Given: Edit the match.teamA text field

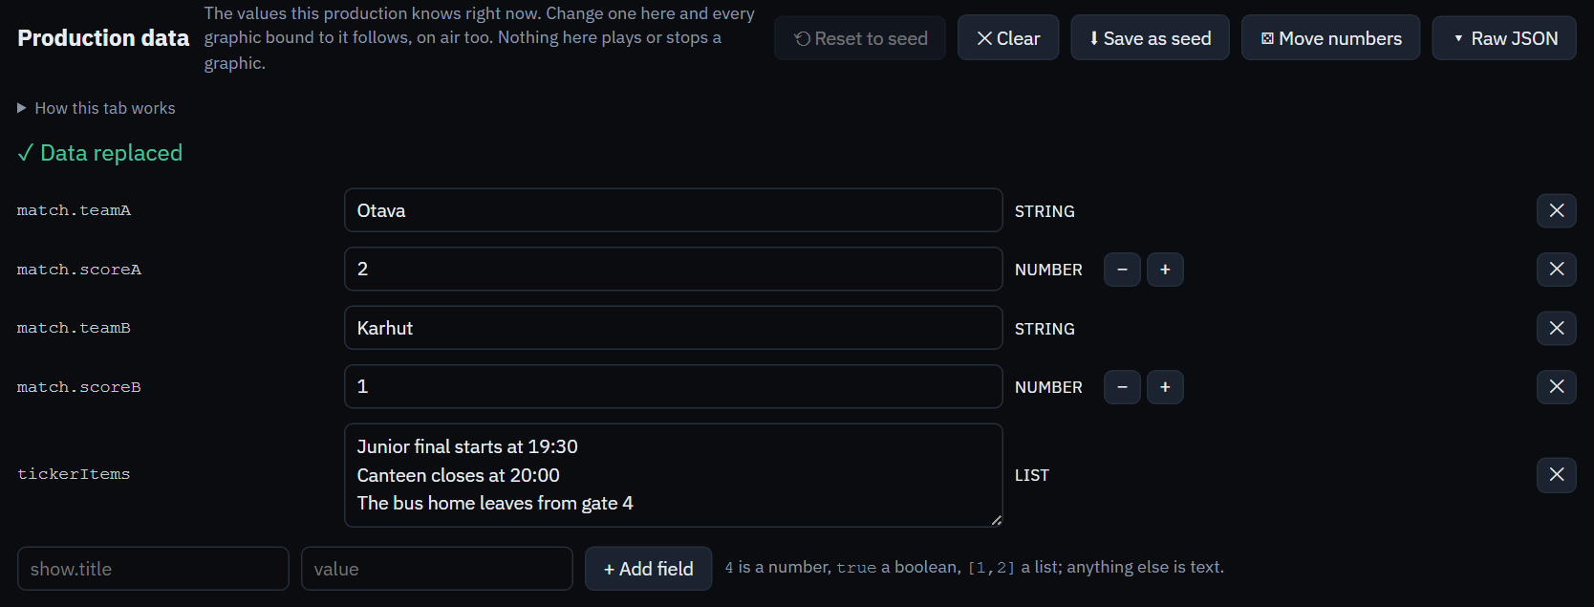Looking at the screenshot, I should coord(673,210).
